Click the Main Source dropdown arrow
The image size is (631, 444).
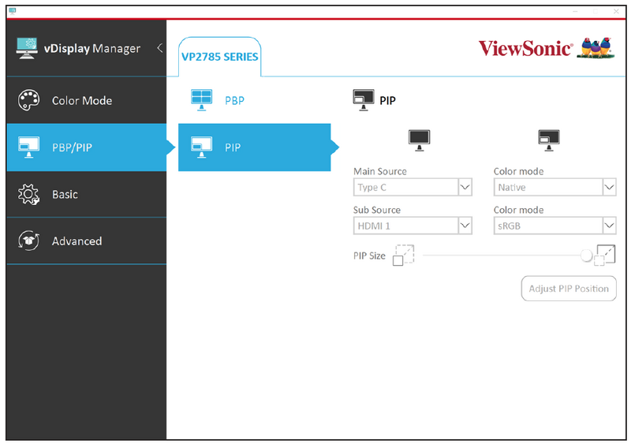point(465,187)
